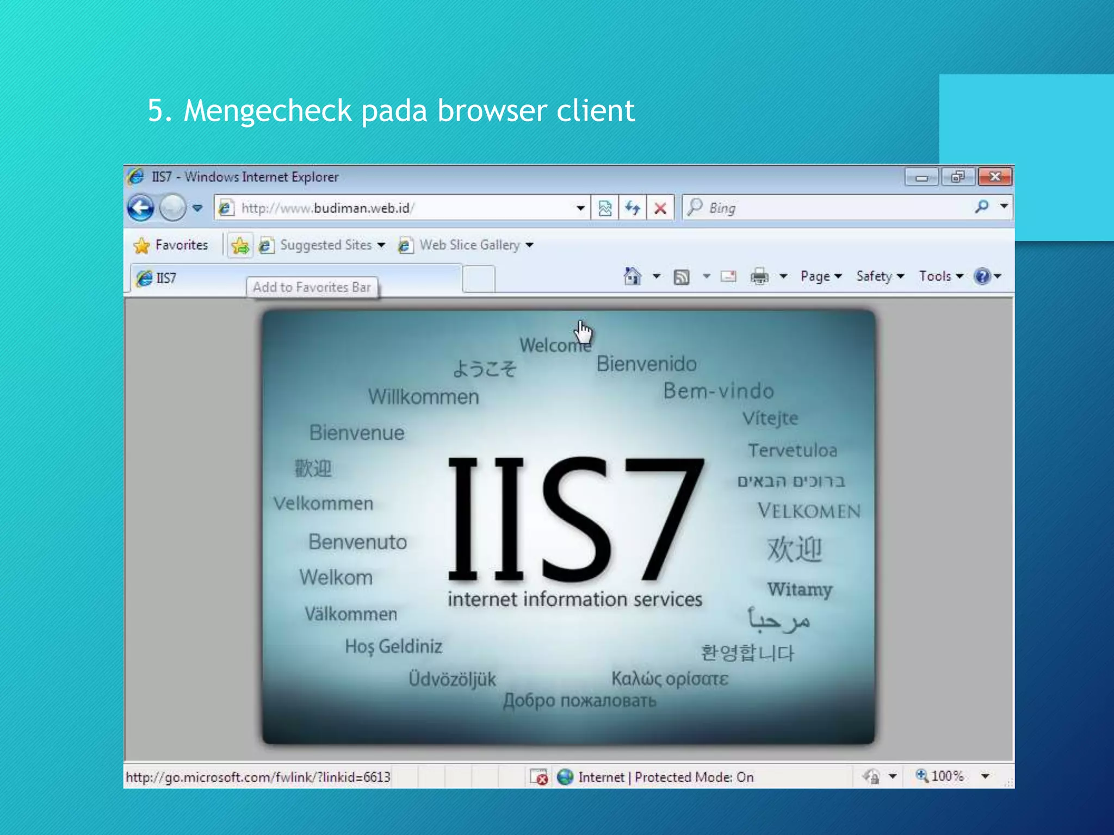The width and height of the screenshot is (1114, 835).
Task: Click the IIS7 welcome image
Action: 568,527
